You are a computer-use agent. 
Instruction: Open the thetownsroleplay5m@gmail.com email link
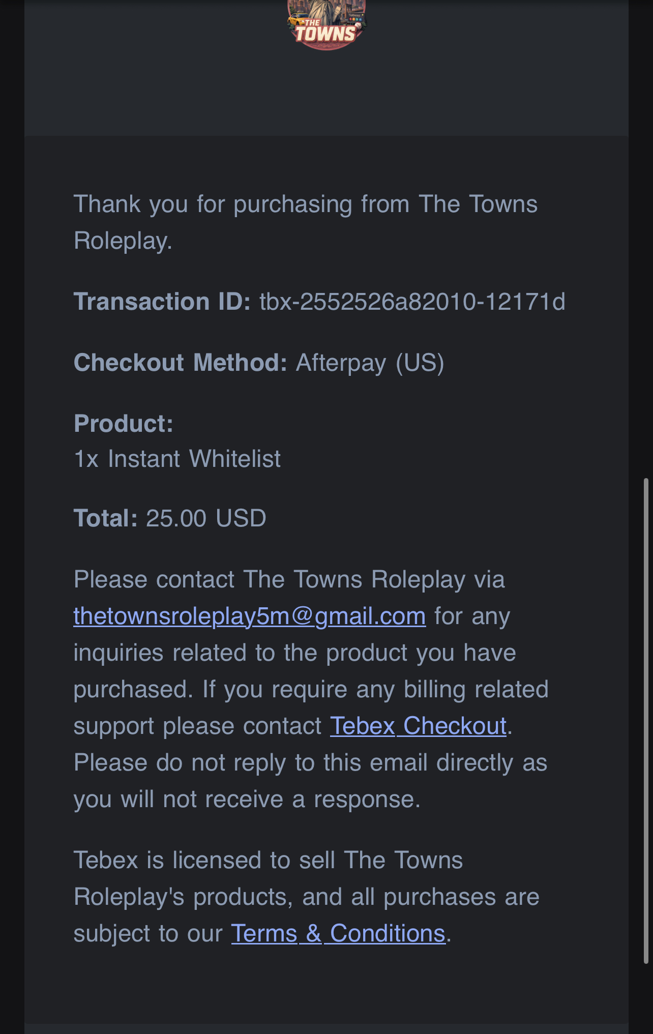[249, 616]
